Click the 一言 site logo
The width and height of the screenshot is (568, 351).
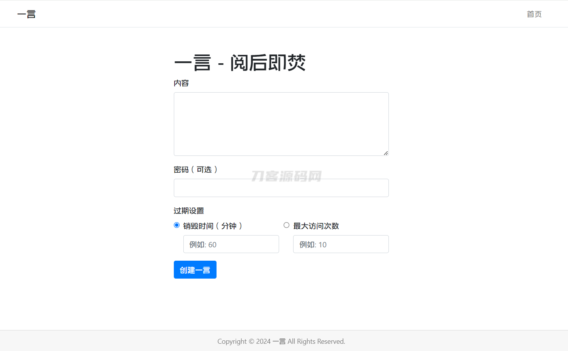26,14
